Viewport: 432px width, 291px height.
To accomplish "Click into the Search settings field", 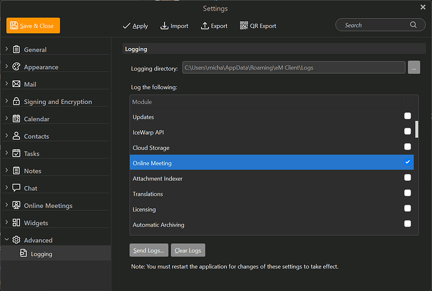I will (x=380, y=25).
